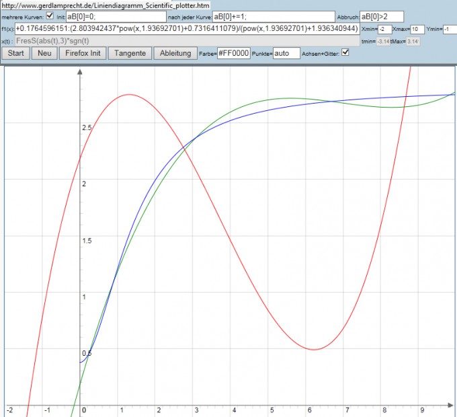Click the Punkte field showing auto
The width and height of the screenshot is (457, 417).
287,53
